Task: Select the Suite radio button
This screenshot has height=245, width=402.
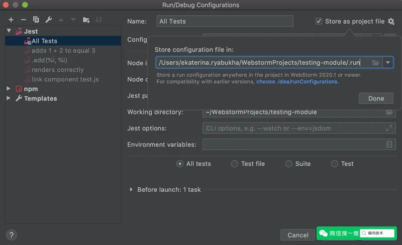Action: pyautogui.click(x=289, y=164)
